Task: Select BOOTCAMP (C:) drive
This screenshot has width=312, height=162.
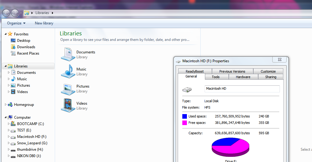Action: pos(31,124)
